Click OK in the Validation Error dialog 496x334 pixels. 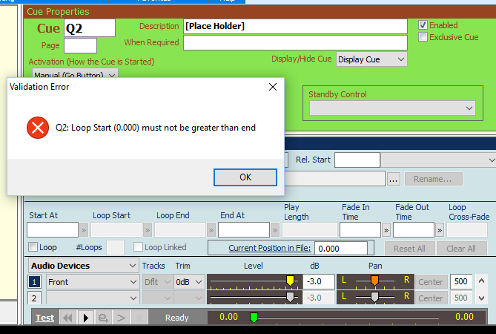(245, 177)
